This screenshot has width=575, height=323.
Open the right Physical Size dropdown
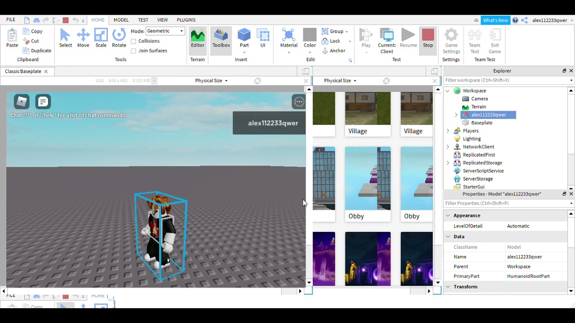click(x=340, y=81)
